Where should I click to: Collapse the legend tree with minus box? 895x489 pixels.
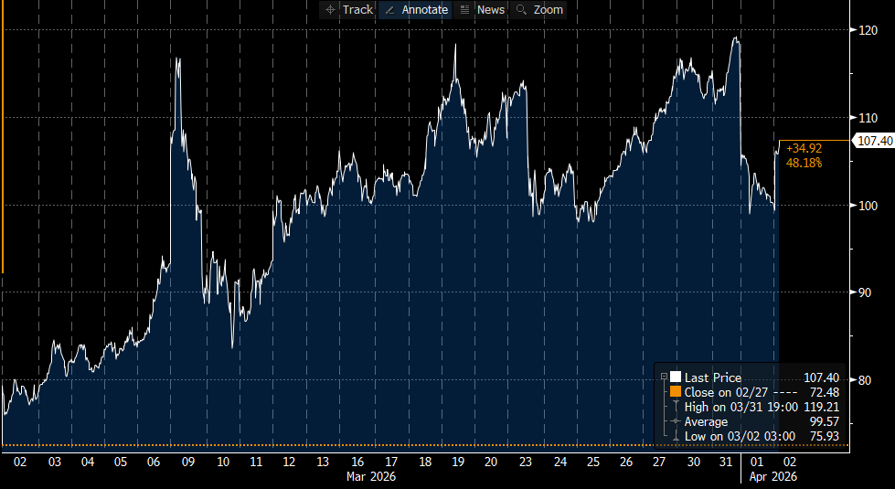664,377
